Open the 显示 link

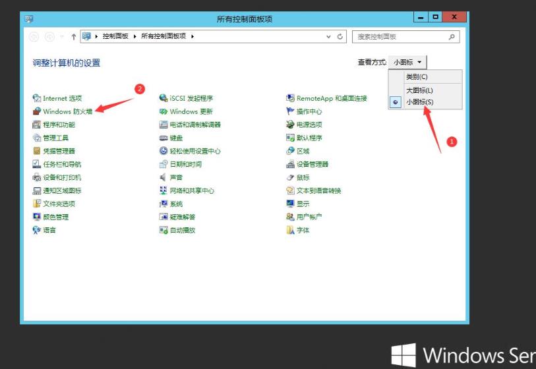(x=303, y=204)
